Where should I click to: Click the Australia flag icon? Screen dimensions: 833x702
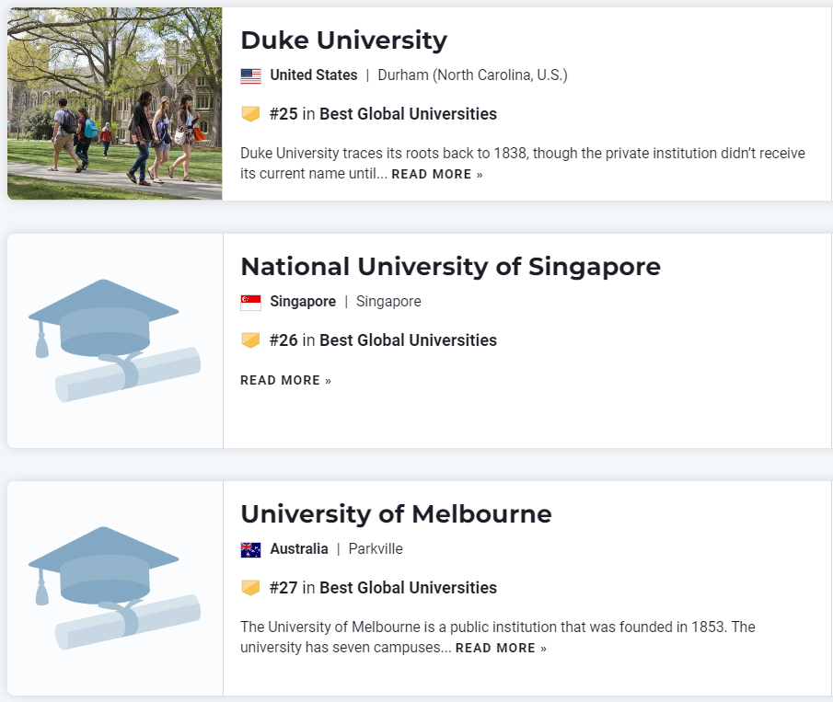coord(250,549)
